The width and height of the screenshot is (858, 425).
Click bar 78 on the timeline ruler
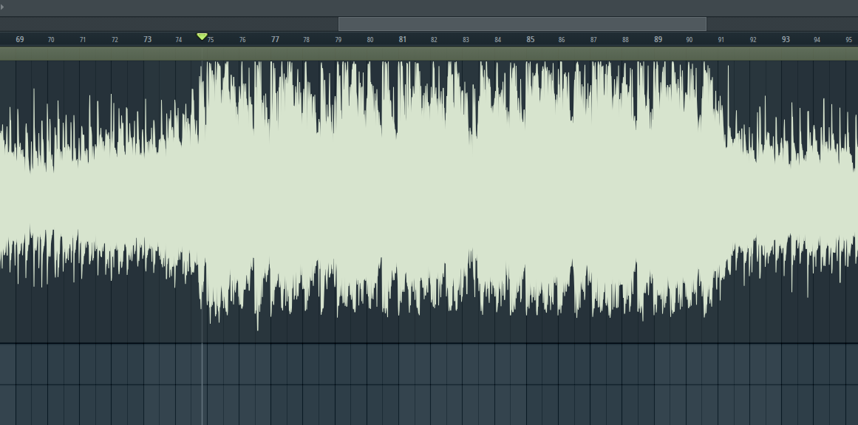point(307,40)
